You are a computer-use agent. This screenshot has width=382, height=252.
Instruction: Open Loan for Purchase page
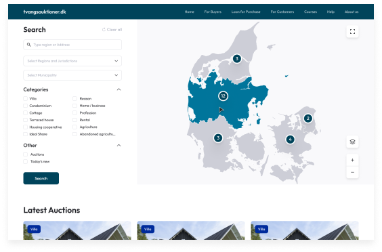(x=246, y=12)
